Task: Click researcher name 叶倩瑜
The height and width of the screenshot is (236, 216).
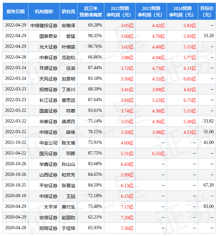Action: coord(68,47)
